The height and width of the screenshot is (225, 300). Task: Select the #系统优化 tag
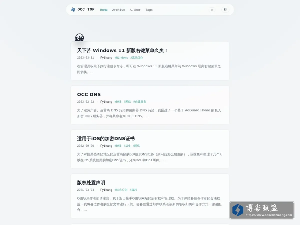click(137, 58)
